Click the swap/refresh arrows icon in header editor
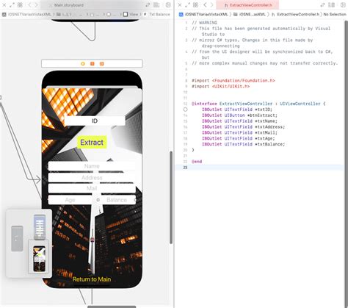This screenshot has height=308, width=348. (323, 5)
